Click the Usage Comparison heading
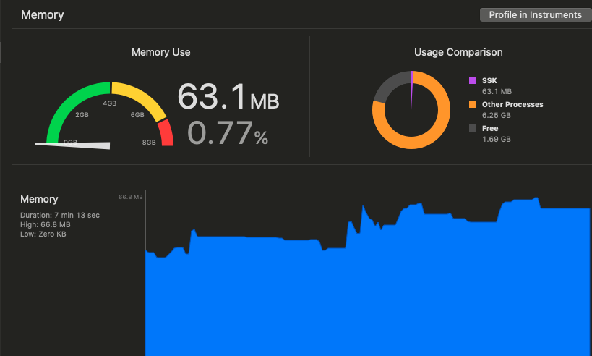Image resolution: width=592 pixels, height=356 pixels. (458, 52)
